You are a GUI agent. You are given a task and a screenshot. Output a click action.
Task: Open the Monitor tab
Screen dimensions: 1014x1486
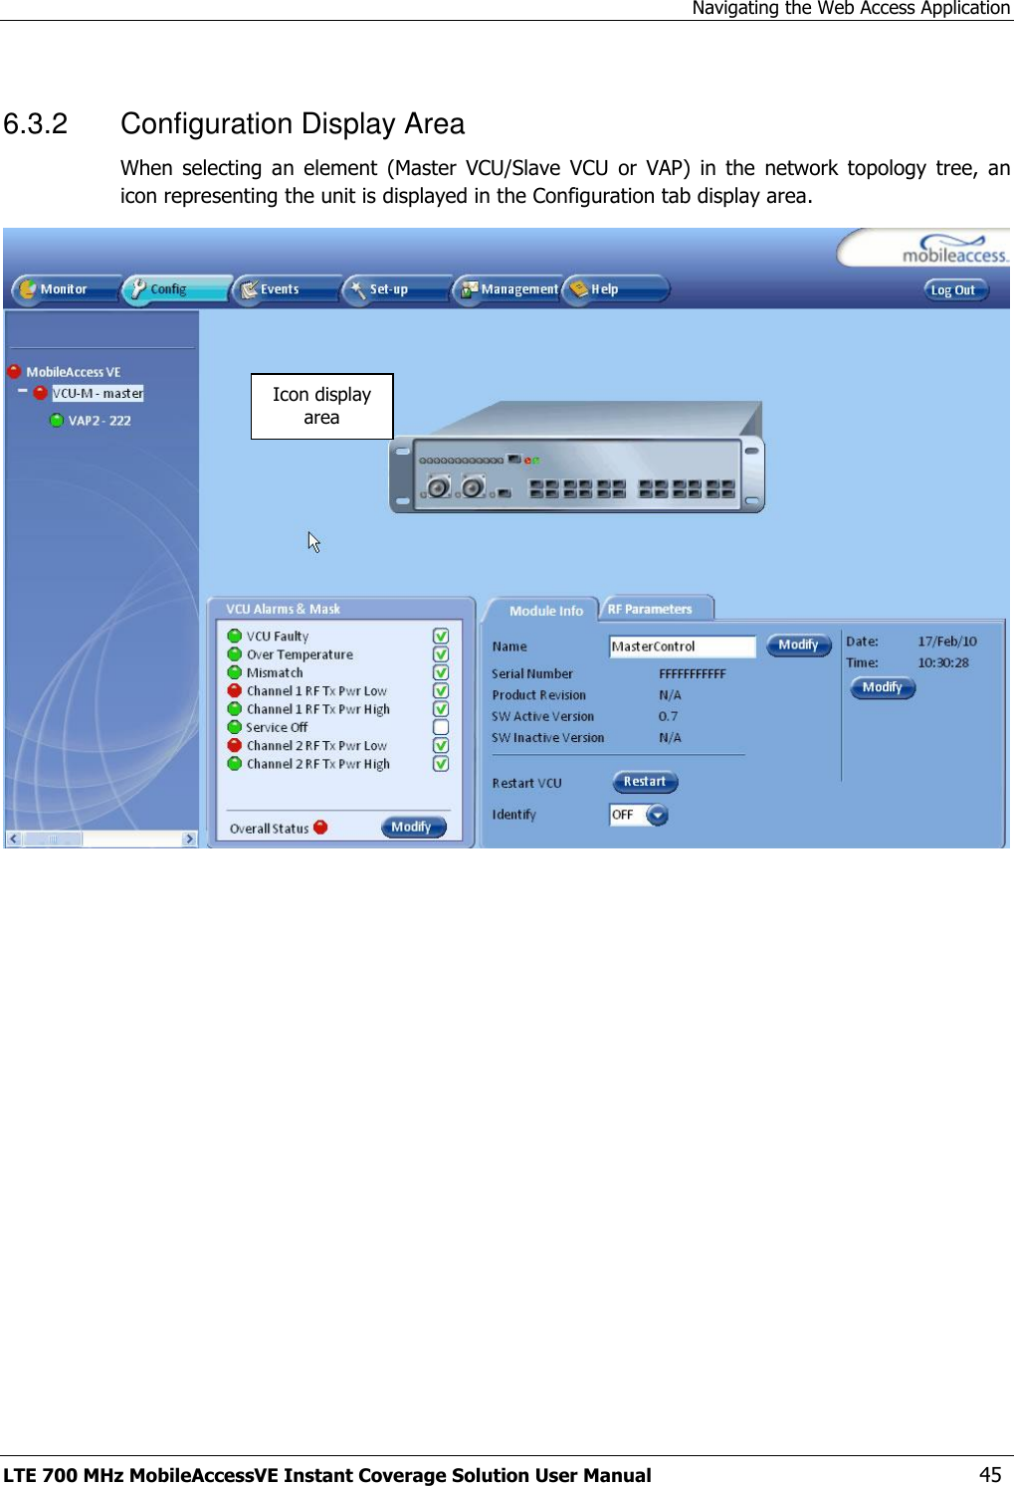pyautogui.click(x=66, y=289)
